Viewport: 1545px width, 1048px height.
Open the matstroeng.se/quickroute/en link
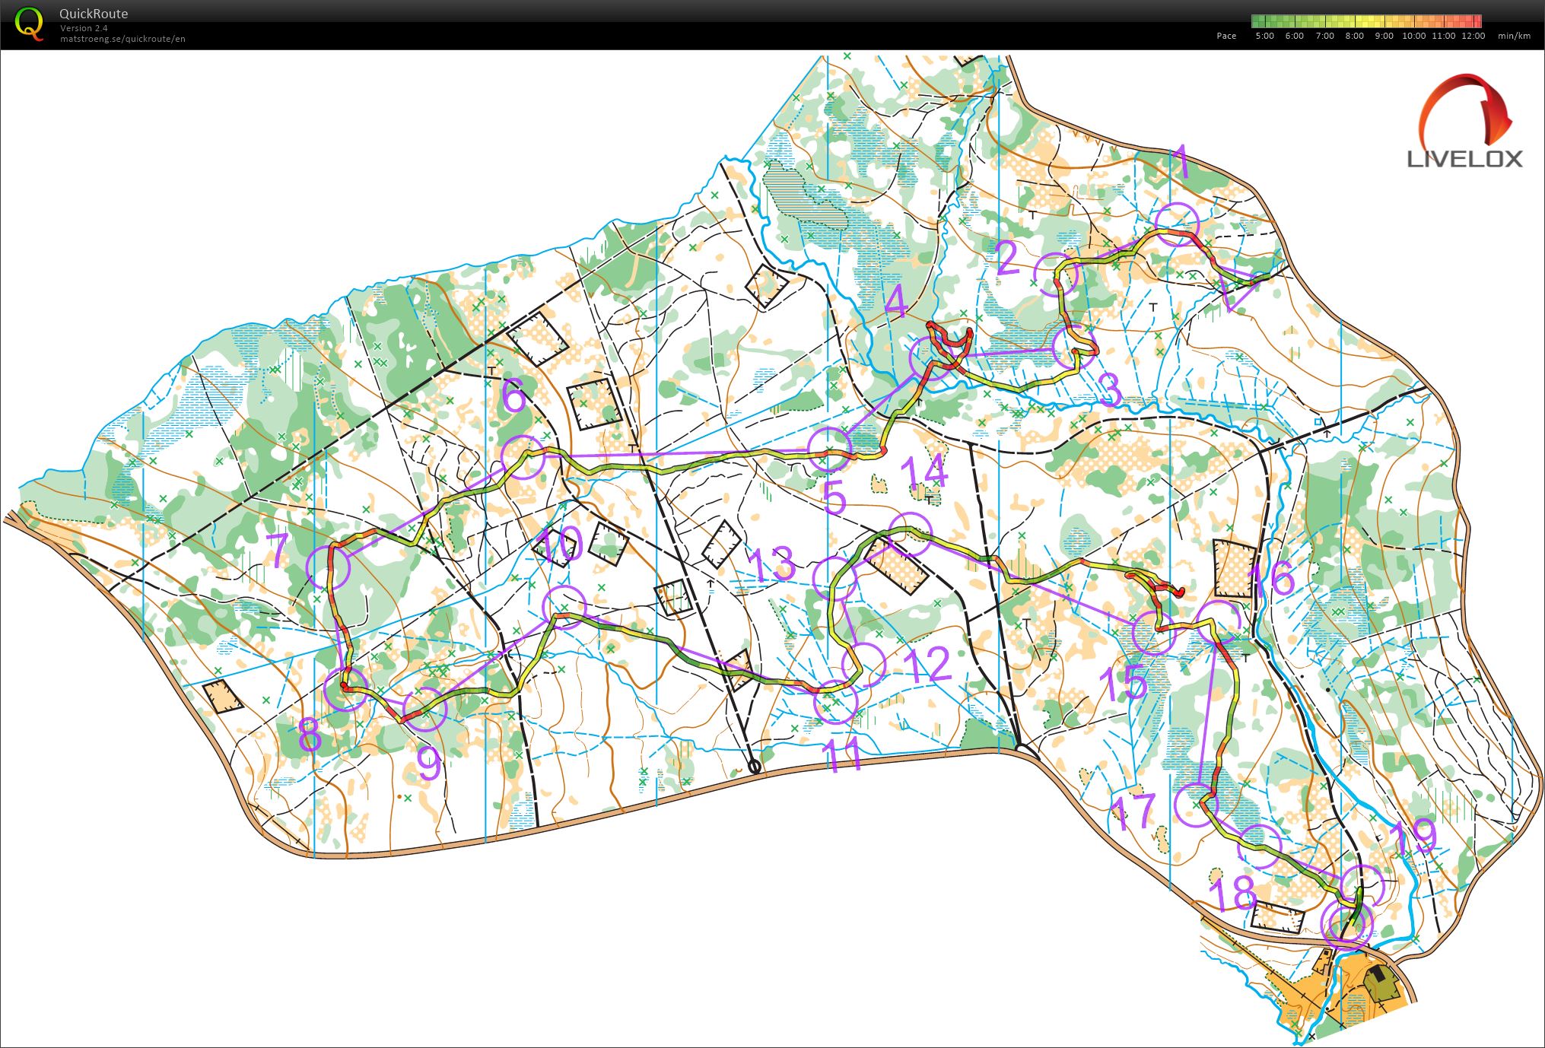pos(122,39)
